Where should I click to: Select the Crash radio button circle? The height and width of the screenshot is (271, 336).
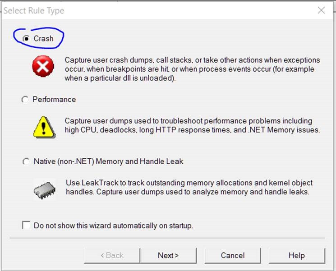tap(26, 39)
